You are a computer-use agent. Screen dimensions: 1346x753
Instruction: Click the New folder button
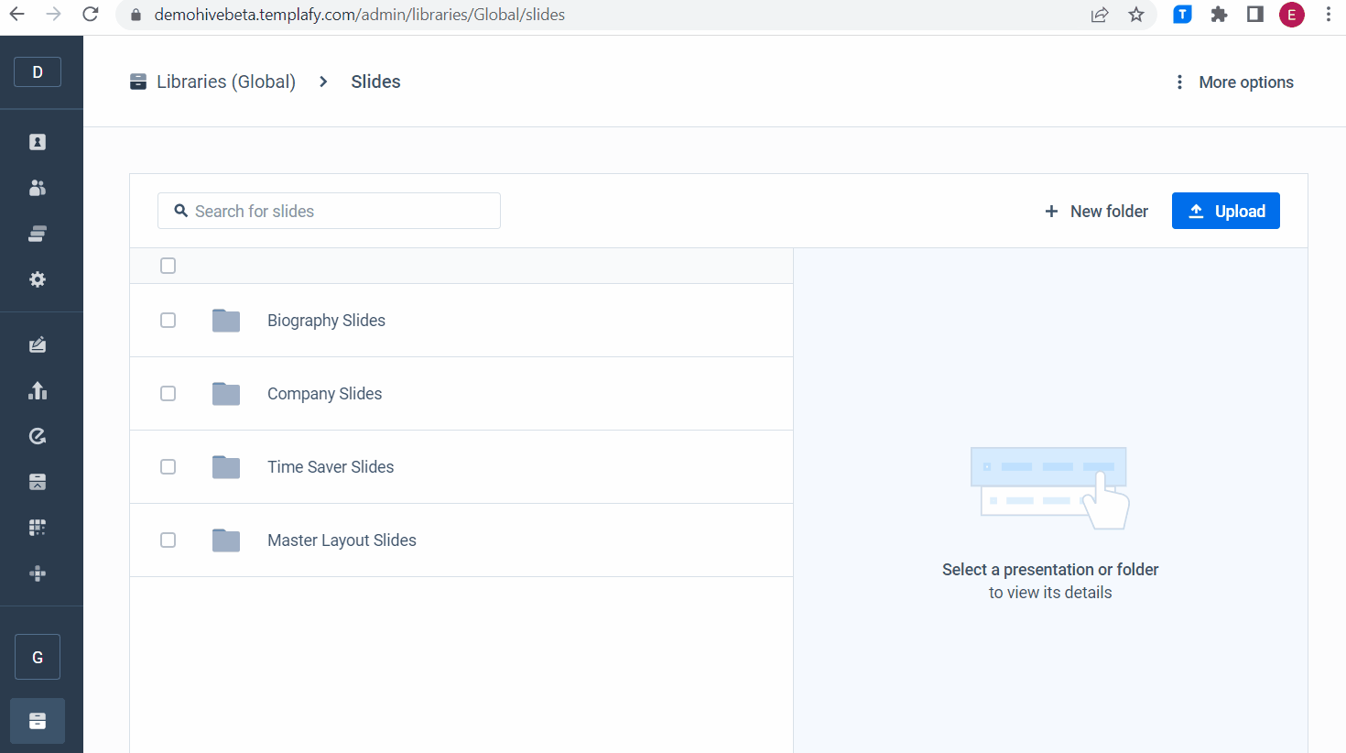(1096, 212)
